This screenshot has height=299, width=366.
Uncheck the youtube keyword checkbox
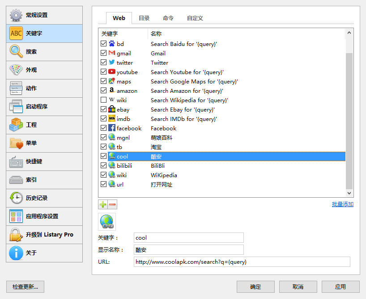click(x=104, y=72)
